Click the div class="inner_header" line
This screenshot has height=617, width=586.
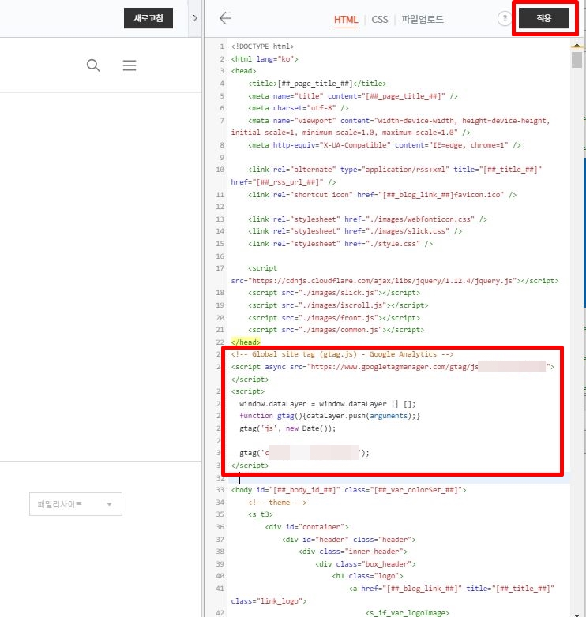[x=353, y=552]
